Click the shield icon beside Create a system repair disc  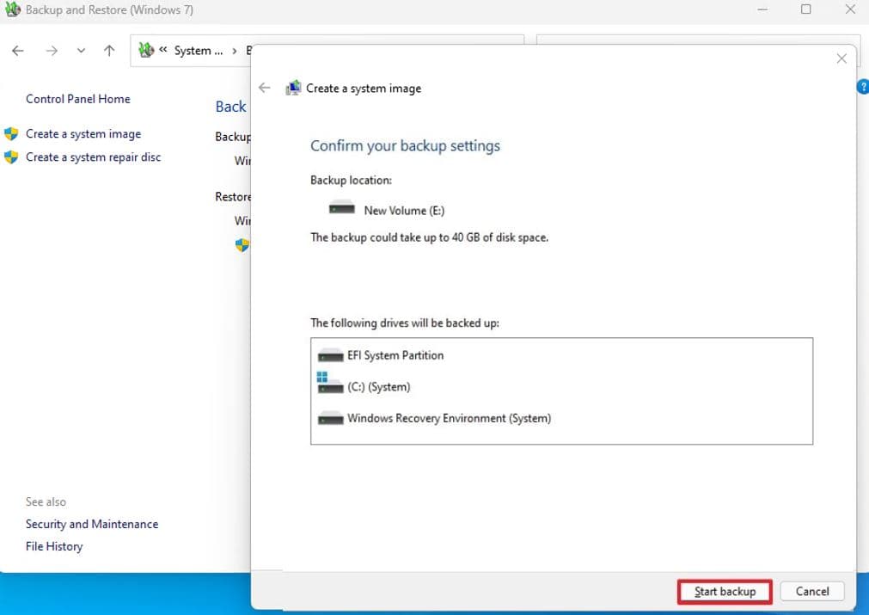point(11,157)
